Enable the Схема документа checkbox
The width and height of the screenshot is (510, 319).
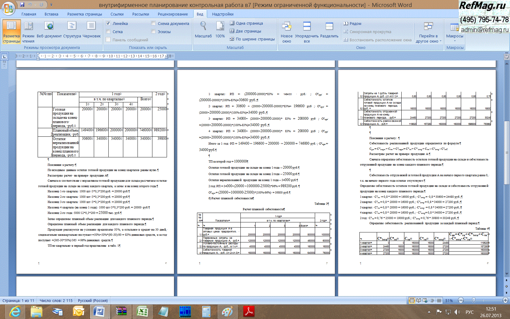[154, 23]
